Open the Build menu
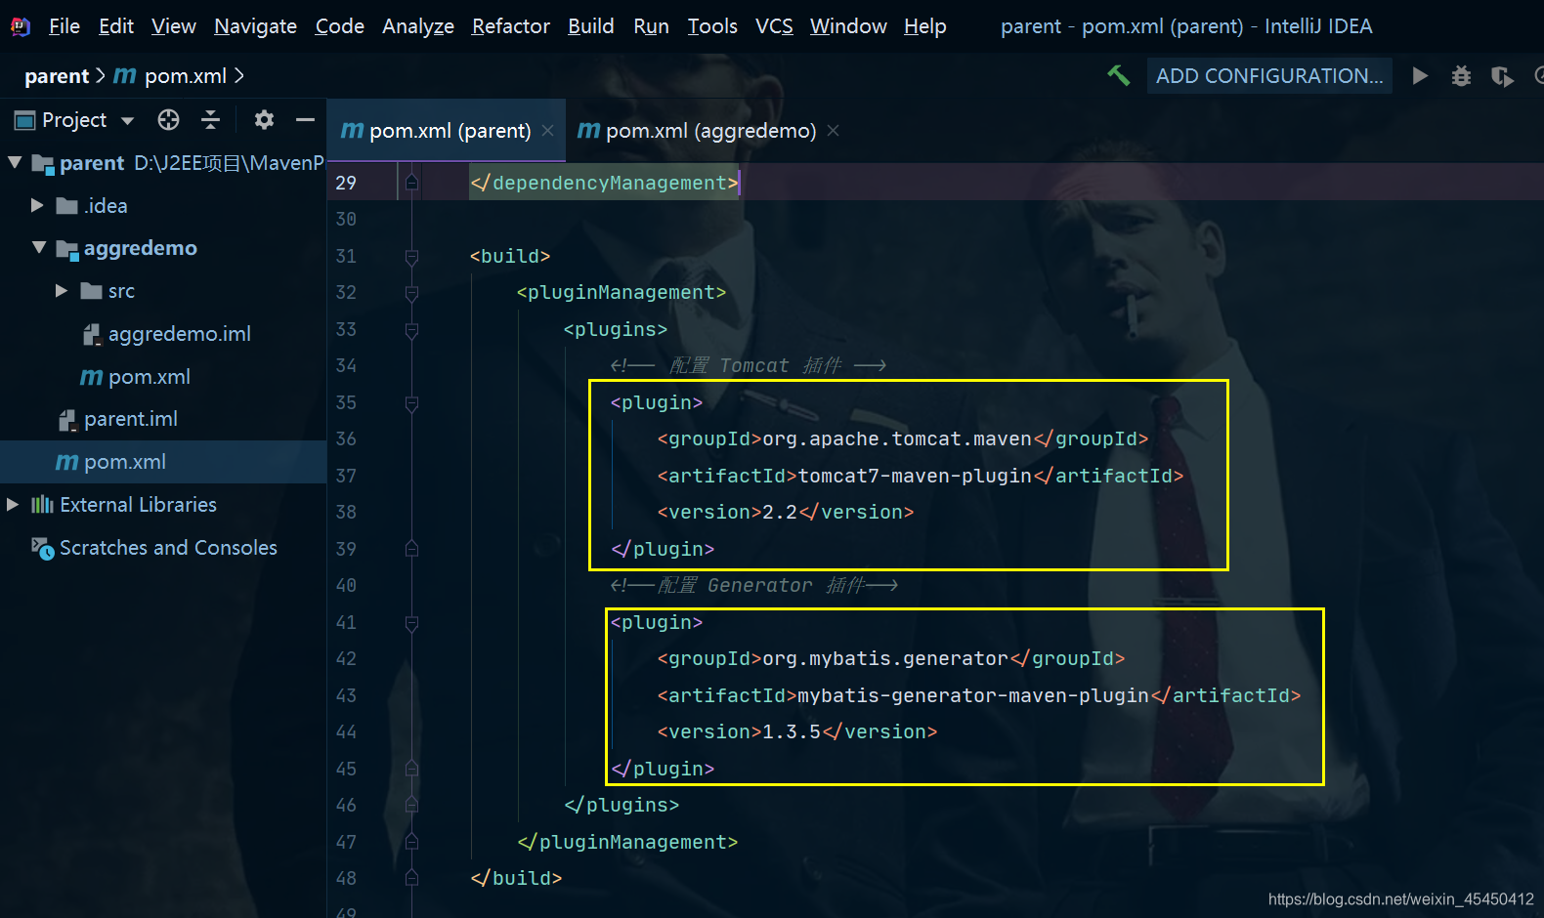 591,26
